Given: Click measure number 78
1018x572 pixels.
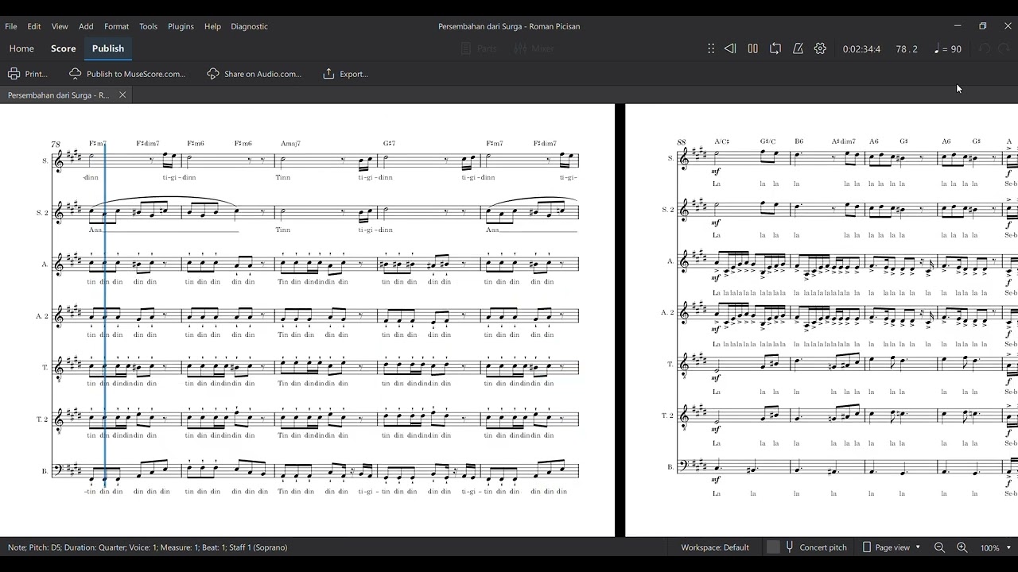Looking at the screenshot, I should pyautogui.click(x=56, y=145).
